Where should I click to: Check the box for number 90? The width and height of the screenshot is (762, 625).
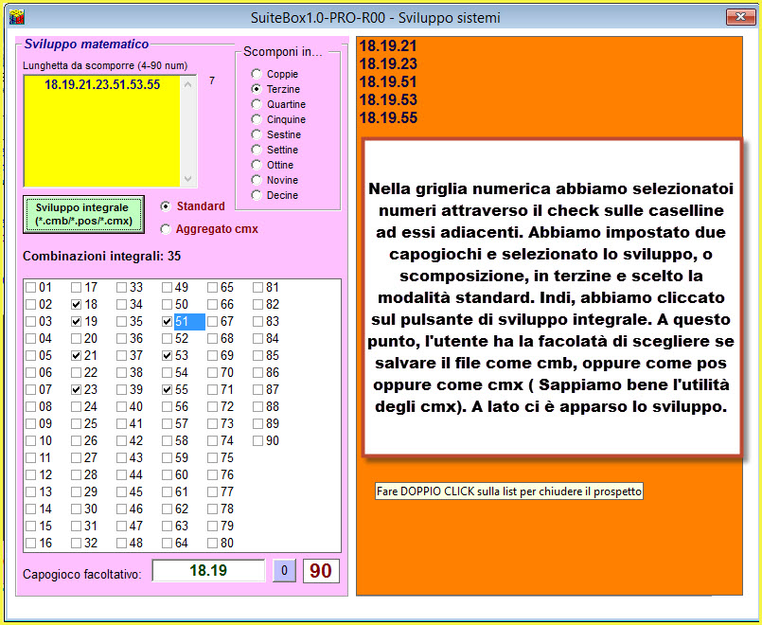pyautogui.click(x=258, y=440)
